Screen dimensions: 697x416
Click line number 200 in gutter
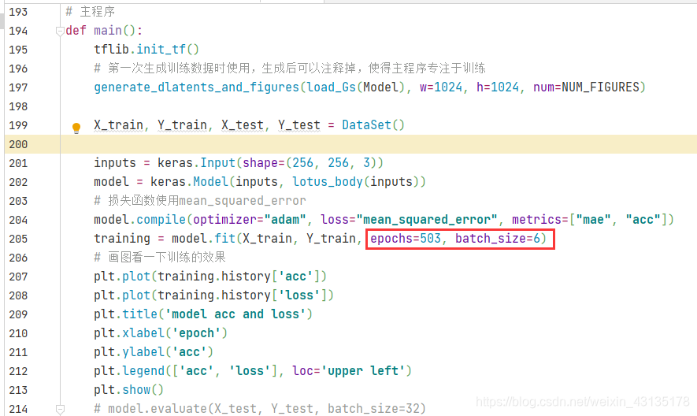(x=18, y=144)
